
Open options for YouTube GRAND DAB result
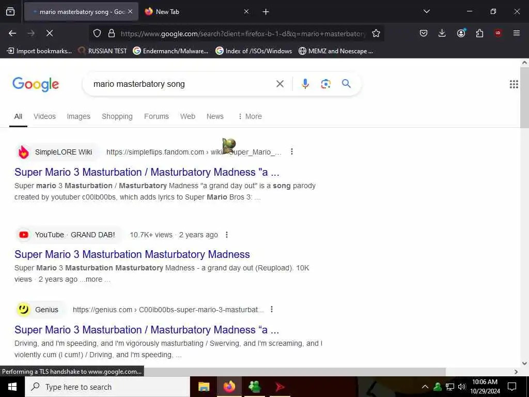(227, 235)
